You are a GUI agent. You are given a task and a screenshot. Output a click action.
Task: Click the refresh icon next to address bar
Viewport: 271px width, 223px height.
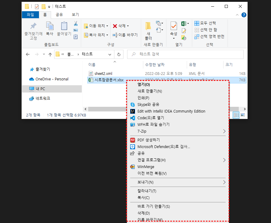tap(119, 55)
